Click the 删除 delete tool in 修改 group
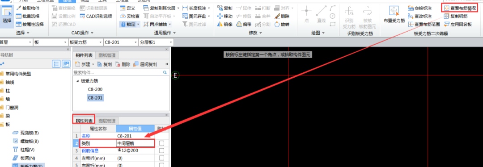The height and width of the screenshot is (167, 483). pyautogui.click(x=282, y=16)
